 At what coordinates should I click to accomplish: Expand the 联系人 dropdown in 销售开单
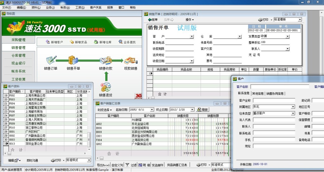pos(287,49)
